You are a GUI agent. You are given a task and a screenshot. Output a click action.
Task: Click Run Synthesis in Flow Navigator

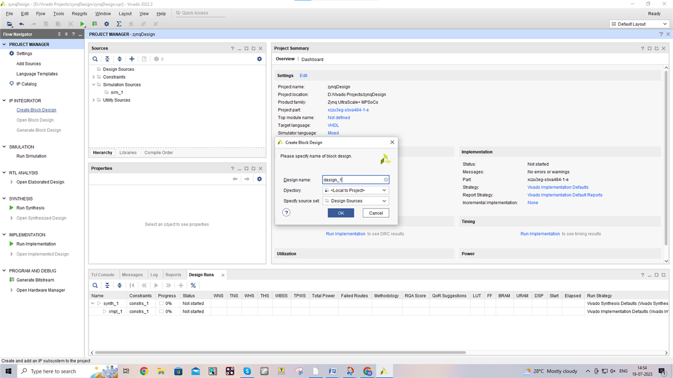[30, 208]
